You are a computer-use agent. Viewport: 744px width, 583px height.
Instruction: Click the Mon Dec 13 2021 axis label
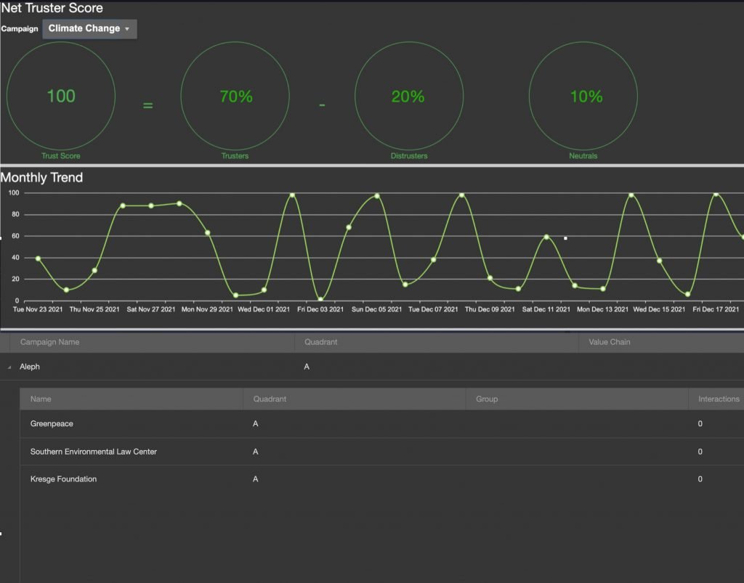point(602,309)
